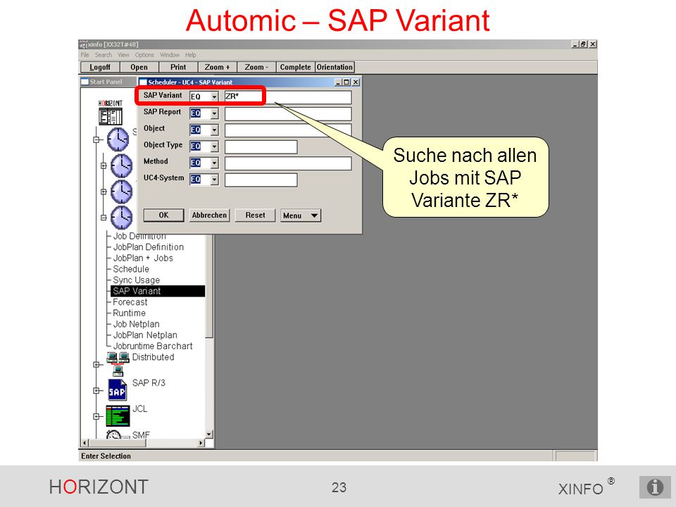Open the File menu
Image resolution: width=676 pixels, height=507 pixels.
(x=85, y=55)
